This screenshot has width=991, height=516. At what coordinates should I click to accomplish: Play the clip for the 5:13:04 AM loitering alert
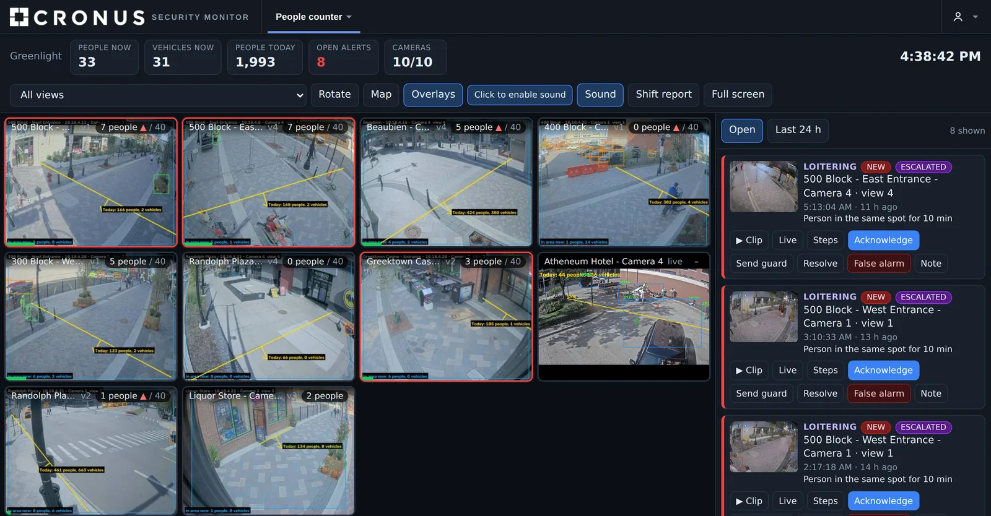click(x=749, y=240)
